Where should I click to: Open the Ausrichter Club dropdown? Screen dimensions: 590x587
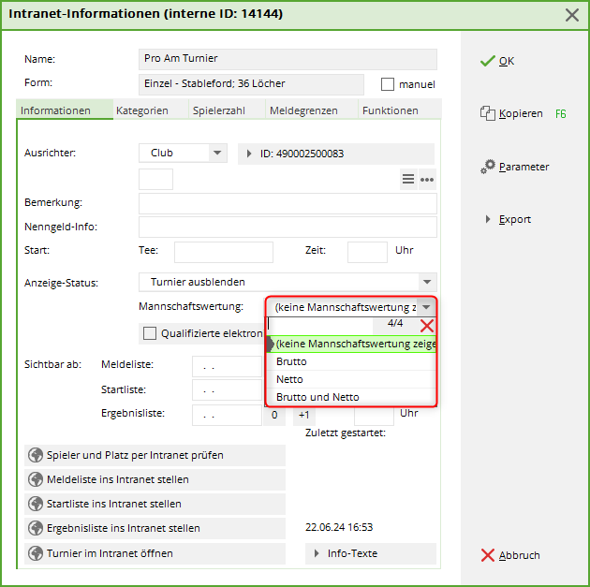point(217,154)
